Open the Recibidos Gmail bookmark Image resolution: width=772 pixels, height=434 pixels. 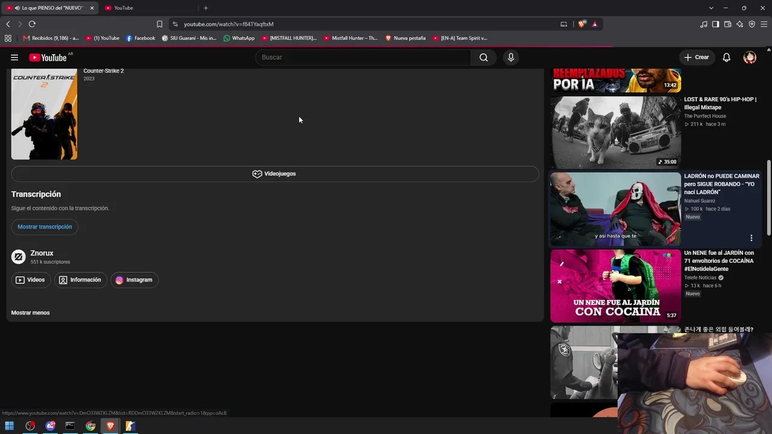coord(51,38)
